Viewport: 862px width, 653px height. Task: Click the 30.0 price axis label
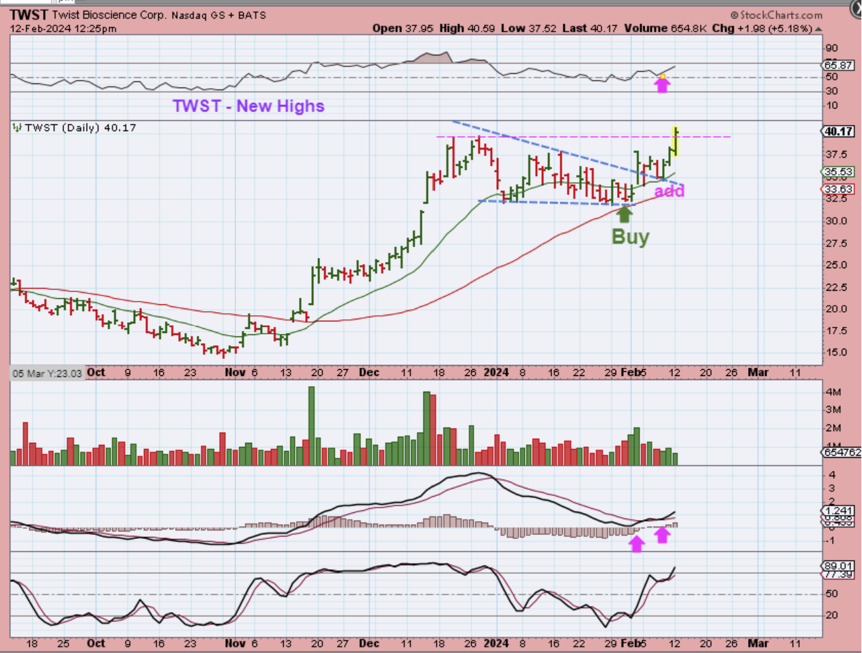(836, 221)
